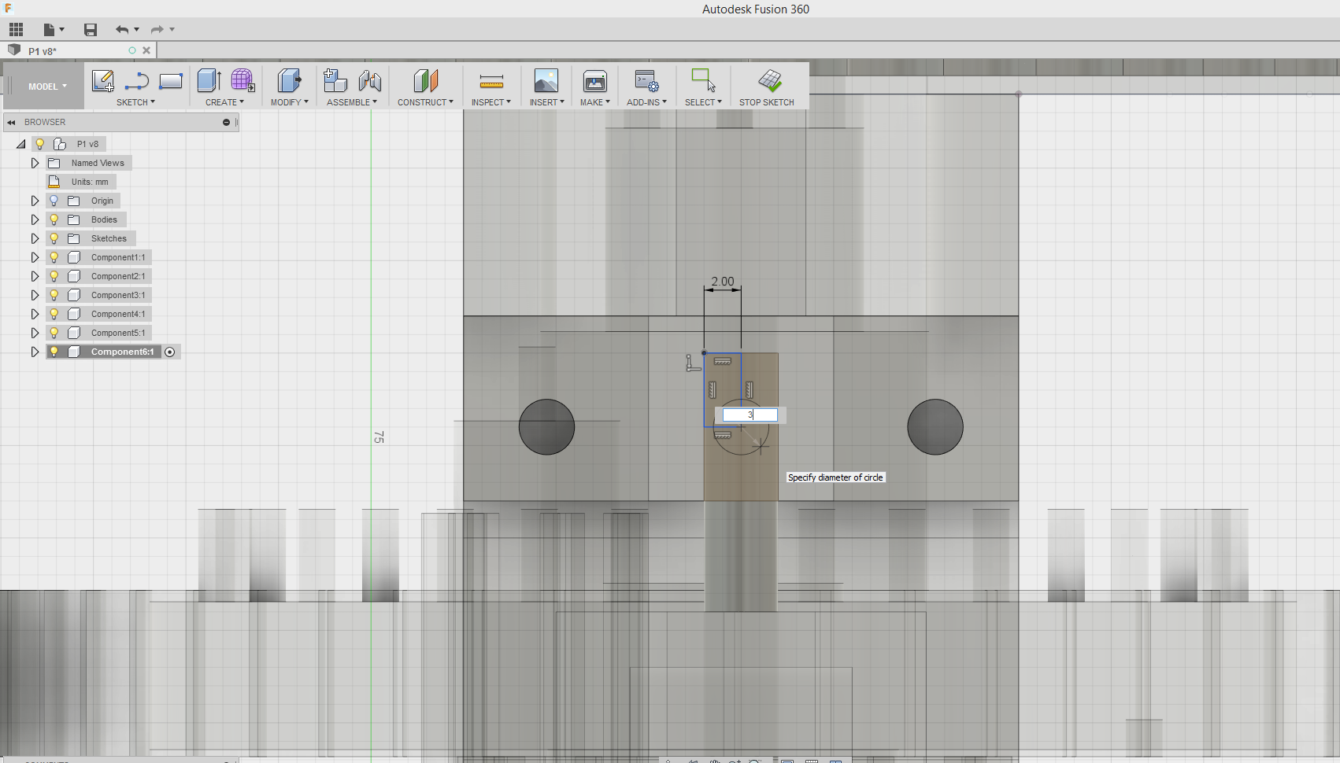Select the Offset Plane construct tool
This screenshot has width=1340, height=763.
click(x=425, y=80)
